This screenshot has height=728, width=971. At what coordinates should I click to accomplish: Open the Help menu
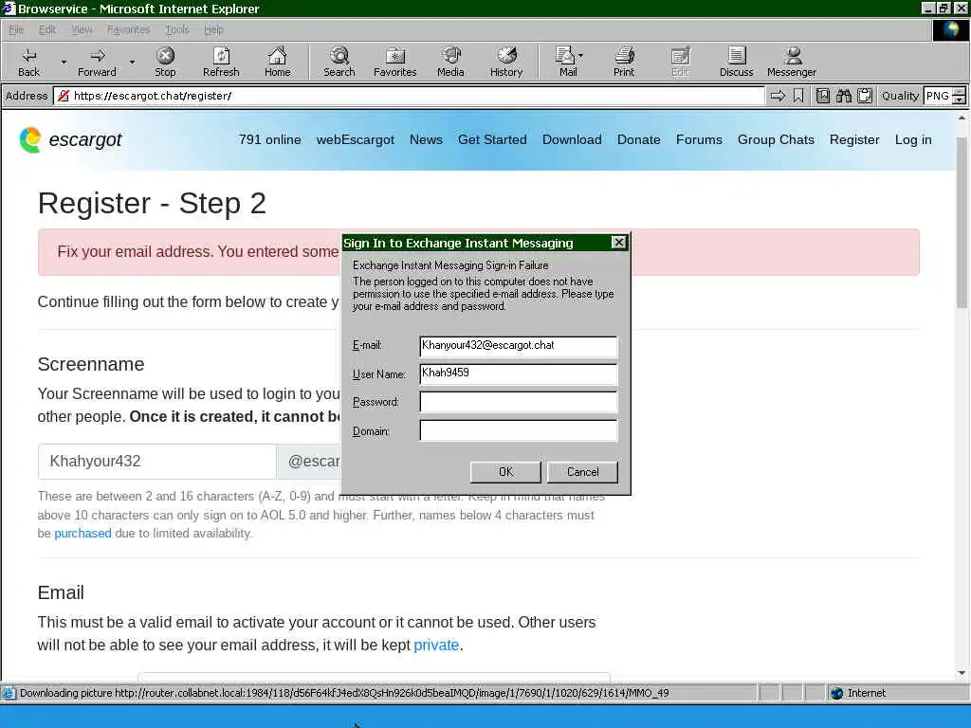point(213,29)
